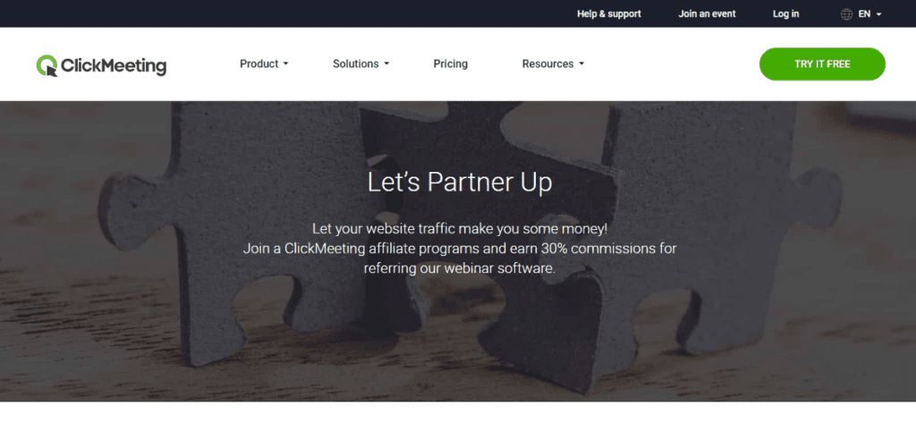This screenshot has width=916, height=424.
Task: Expand the caret beside Resources
Action: point(581,64)
